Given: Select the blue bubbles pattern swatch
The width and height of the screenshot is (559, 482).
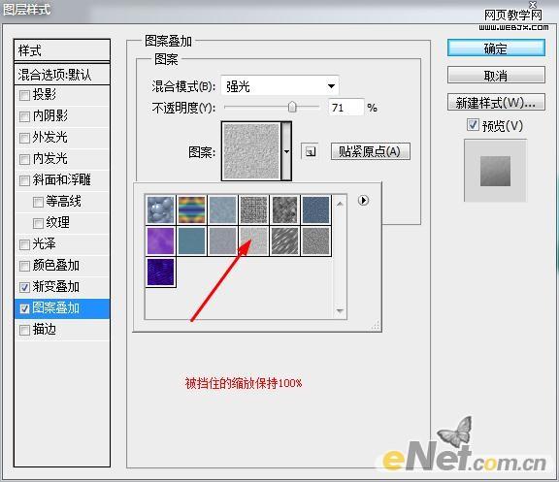Looking at the screenshot, I should point(160,209).
